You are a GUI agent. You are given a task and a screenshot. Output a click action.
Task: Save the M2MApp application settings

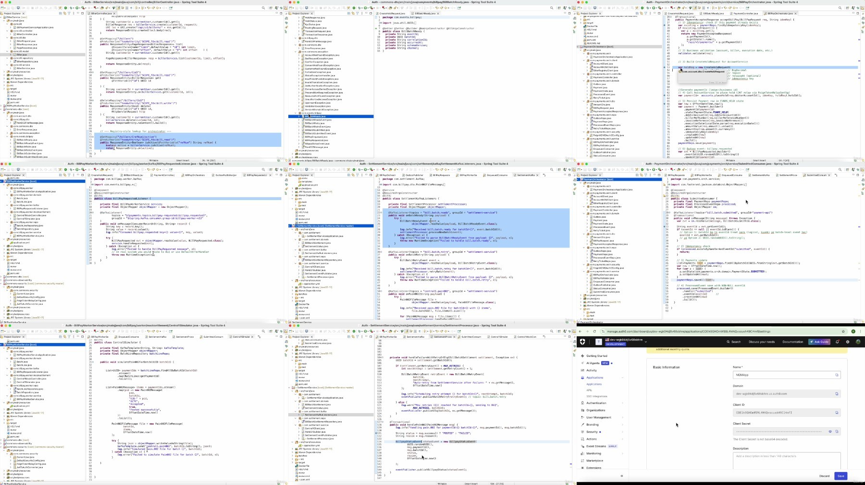pos(840,476)
